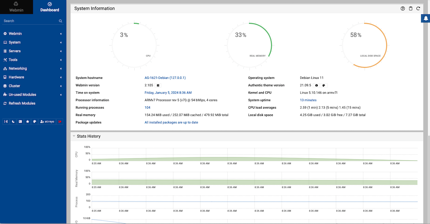Open the running processes 104 link

(147, 108)
